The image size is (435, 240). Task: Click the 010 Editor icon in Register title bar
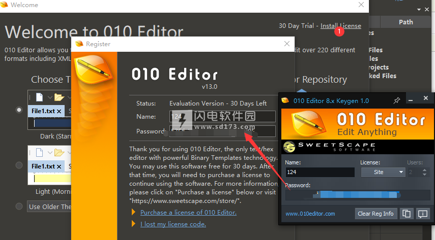[79, 44]
